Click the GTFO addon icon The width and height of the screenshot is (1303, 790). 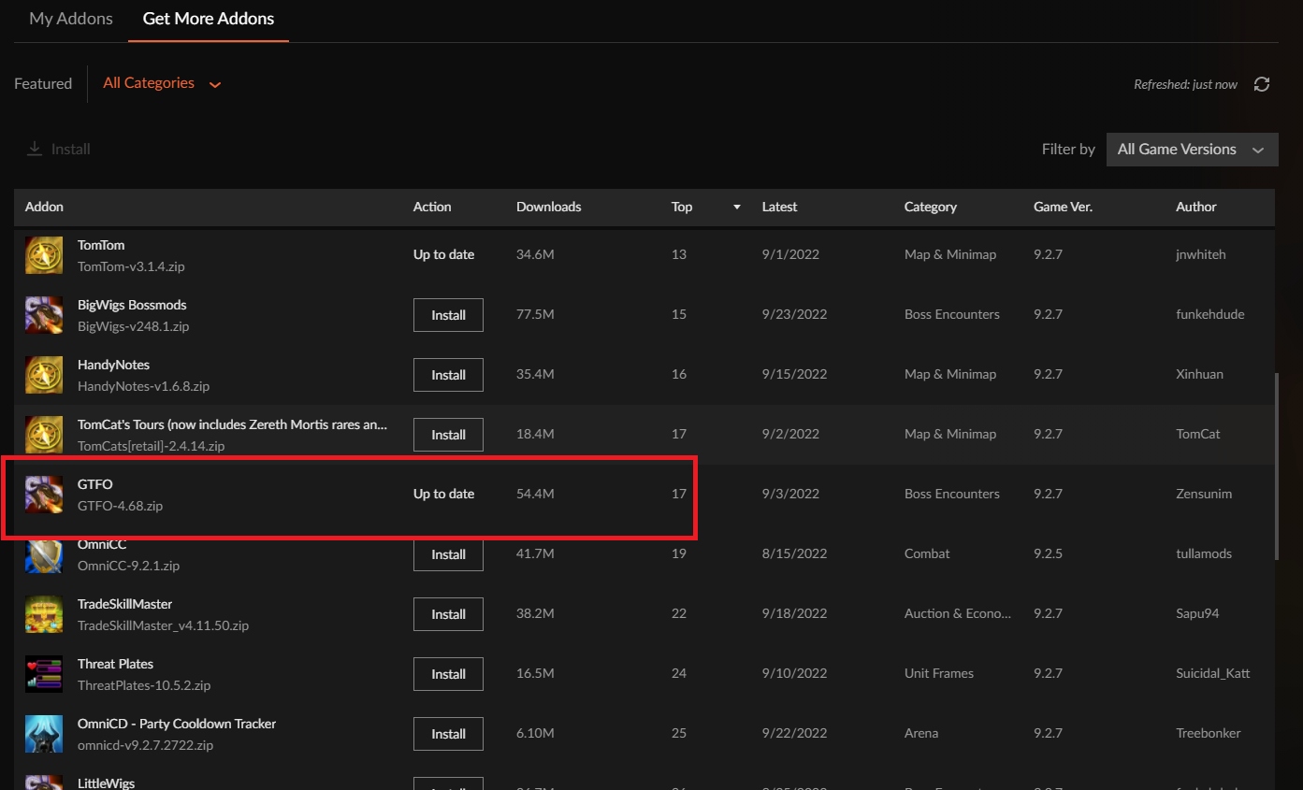click(x=44, y=495)
